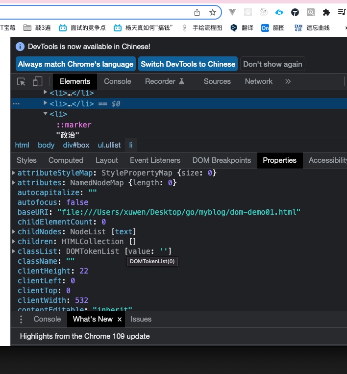Screen dimensions: 347x374
Task: Open the Event Listeners sidebar tab
Action: coord(155,160)
